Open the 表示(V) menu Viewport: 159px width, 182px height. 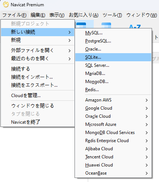[x=57, y=15]
